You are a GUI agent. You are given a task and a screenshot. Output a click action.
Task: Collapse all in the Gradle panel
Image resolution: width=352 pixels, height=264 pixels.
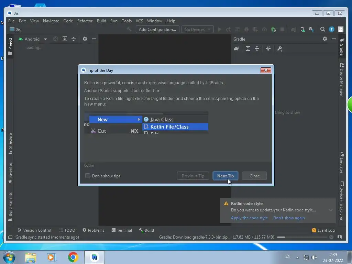[257, 49]
